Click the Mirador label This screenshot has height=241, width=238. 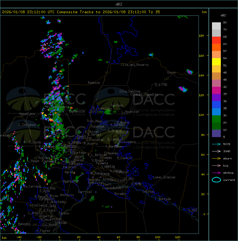pos(120,194)
